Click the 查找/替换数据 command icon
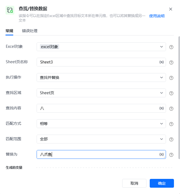The image size is (180, 194). pyautogui.click(x=10, y=10)
